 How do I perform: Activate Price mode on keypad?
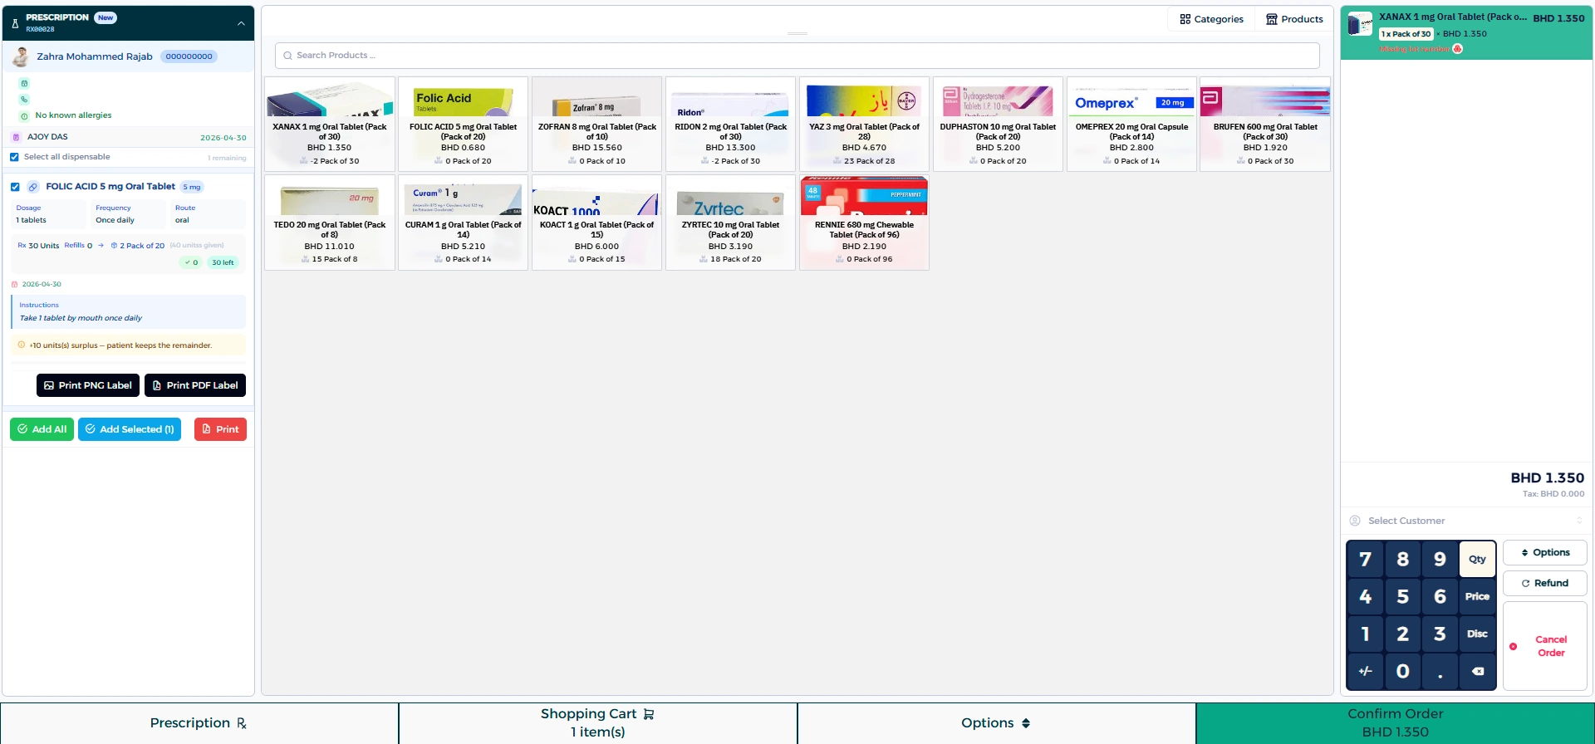(x=1477, y=597)
